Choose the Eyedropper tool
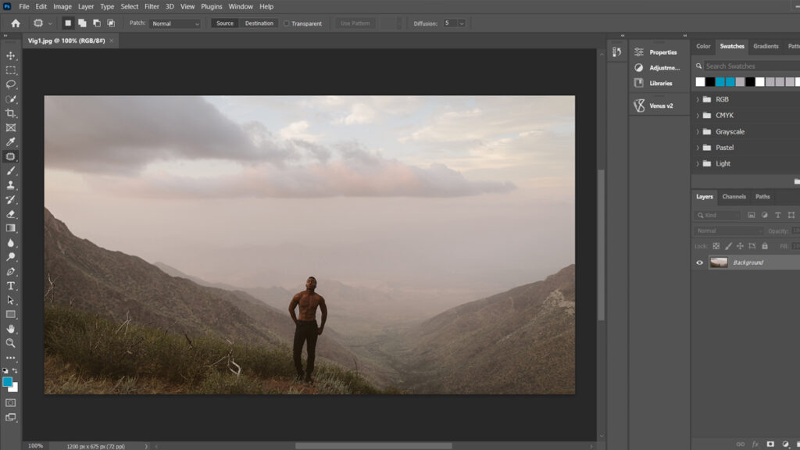The height and width of the screenshot is (450, 800). coord(11,142)
